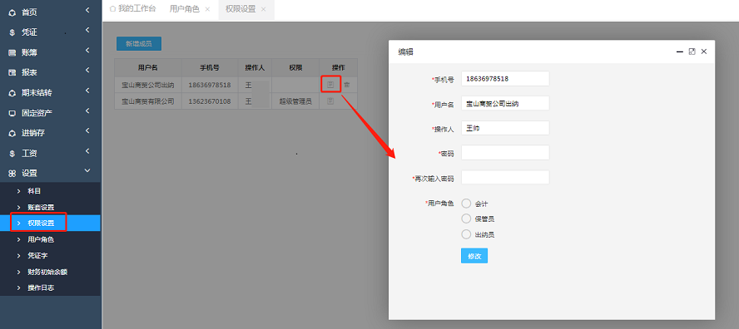Viewport: 739px width, 329px height.
Task: Click the 设置 settings icon in sidebar
Action: tap(12, 174)
